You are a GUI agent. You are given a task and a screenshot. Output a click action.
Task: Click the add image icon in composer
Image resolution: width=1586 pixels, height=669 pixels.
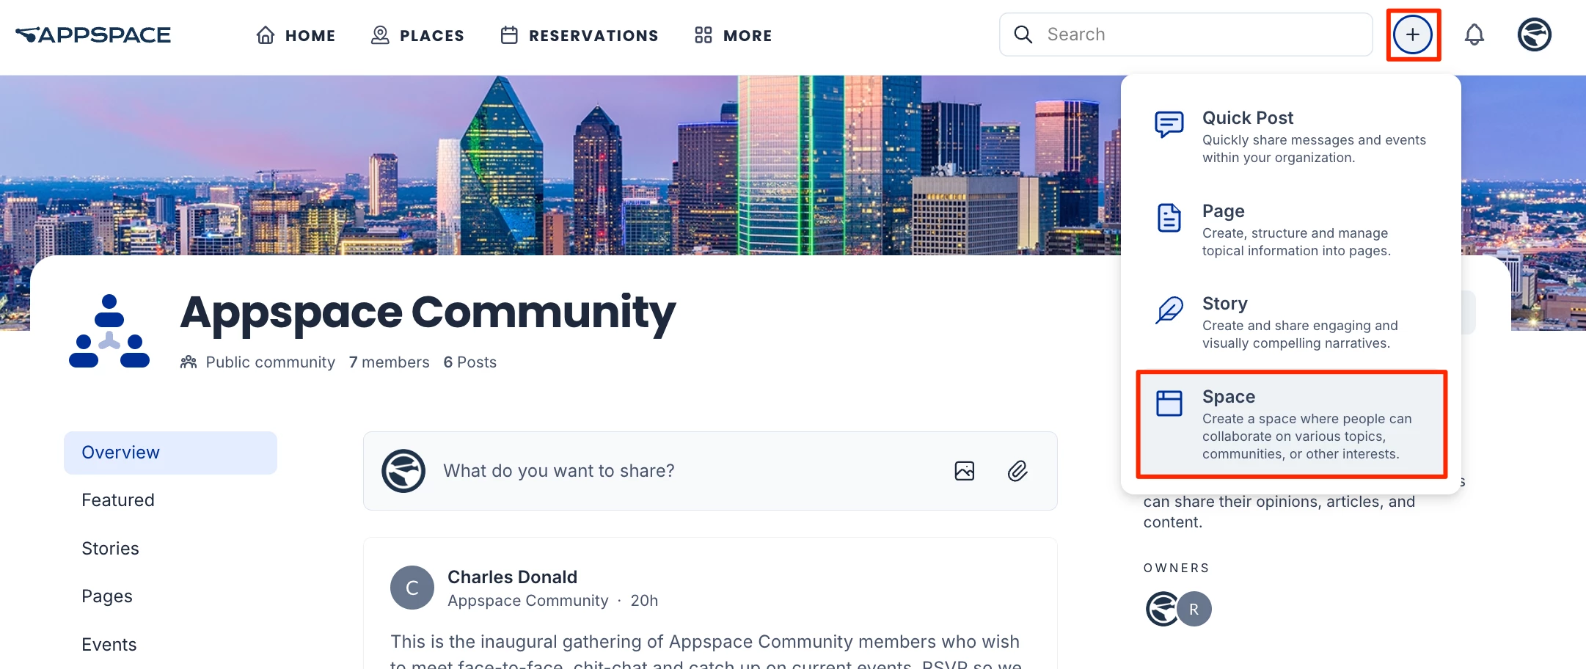[965, 471]
